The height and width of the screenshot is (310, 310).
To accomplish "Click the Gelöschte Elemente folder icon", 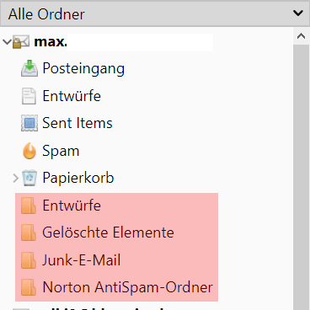I will (29, 232).
